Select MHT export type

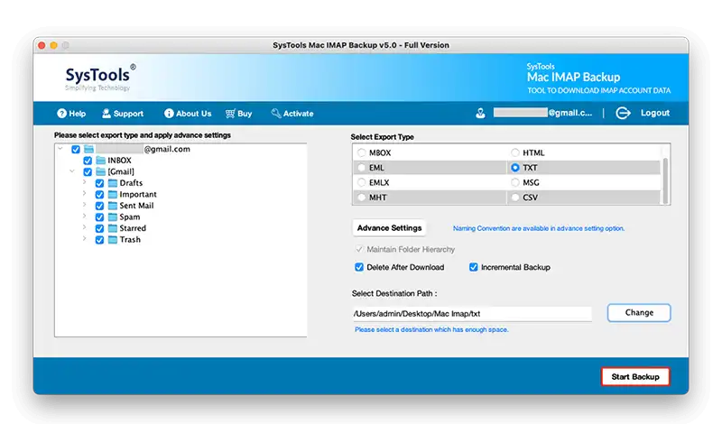pos(362,197)
